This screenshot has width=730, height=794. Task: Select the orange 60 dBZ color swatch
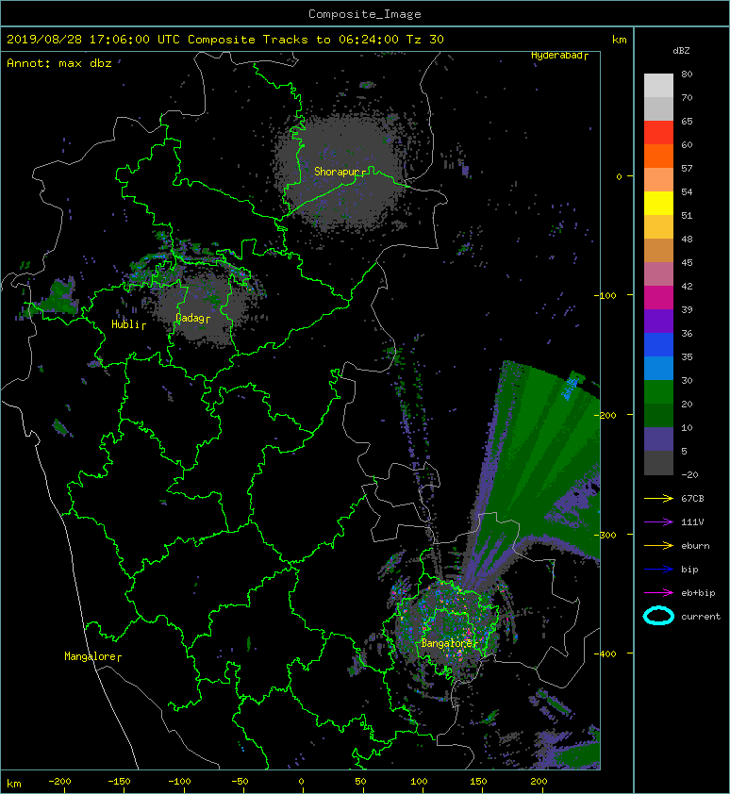658,157
